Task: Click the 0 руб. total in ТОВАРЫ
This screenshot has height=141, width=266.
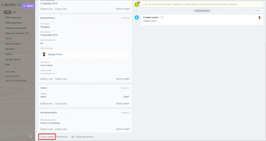Action: point(126,97)
